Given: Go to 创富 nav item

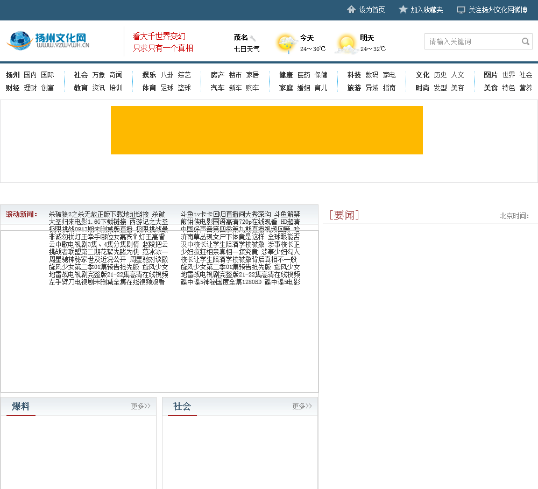Looking at the screenshot, I should [47, 88].
